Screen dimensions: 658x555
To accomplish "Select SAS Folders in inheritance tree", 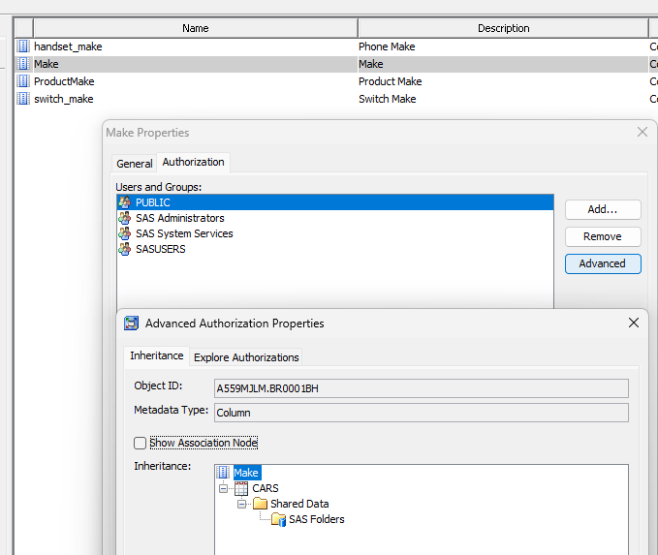I will (316, 519).
